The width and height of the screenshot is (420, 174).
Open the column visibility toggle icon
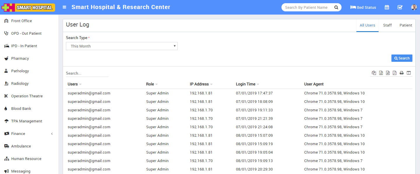pos(409,73)
